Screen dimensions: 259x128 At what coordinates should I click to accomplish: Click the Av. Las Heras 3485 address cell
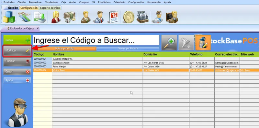(166, 63)
